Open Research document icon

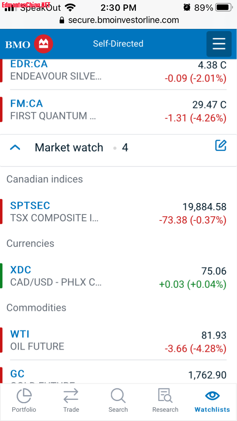[x=165, y=396]
